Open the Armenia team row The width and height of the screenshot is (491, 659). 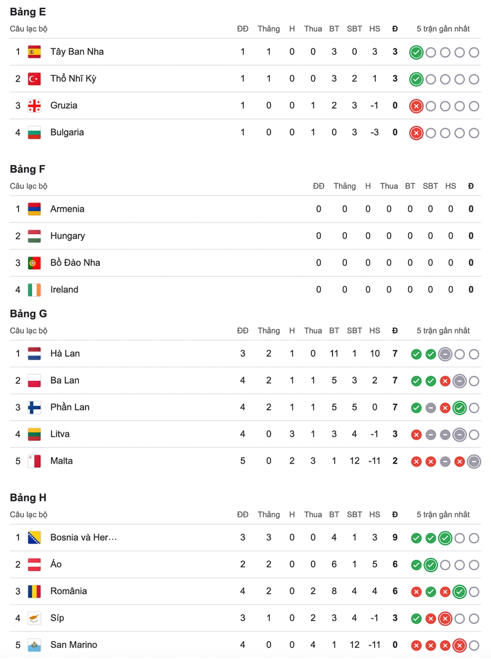[246, 209]
